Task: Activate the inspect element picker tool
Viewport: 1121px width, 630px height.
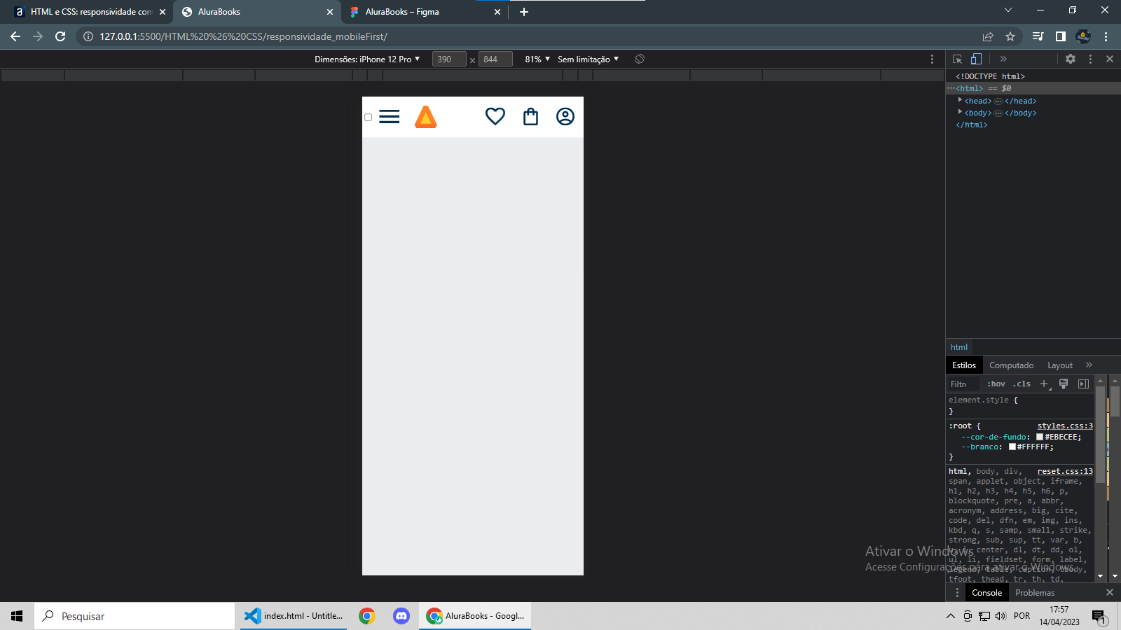Action: 958,59
